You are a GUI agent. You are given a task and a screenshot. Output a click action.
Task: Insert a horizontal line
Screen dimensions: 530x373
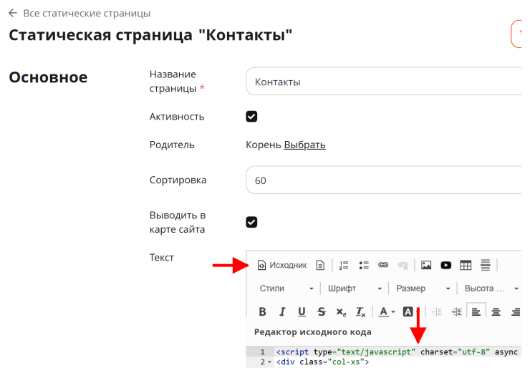click(x=486, y=265)
